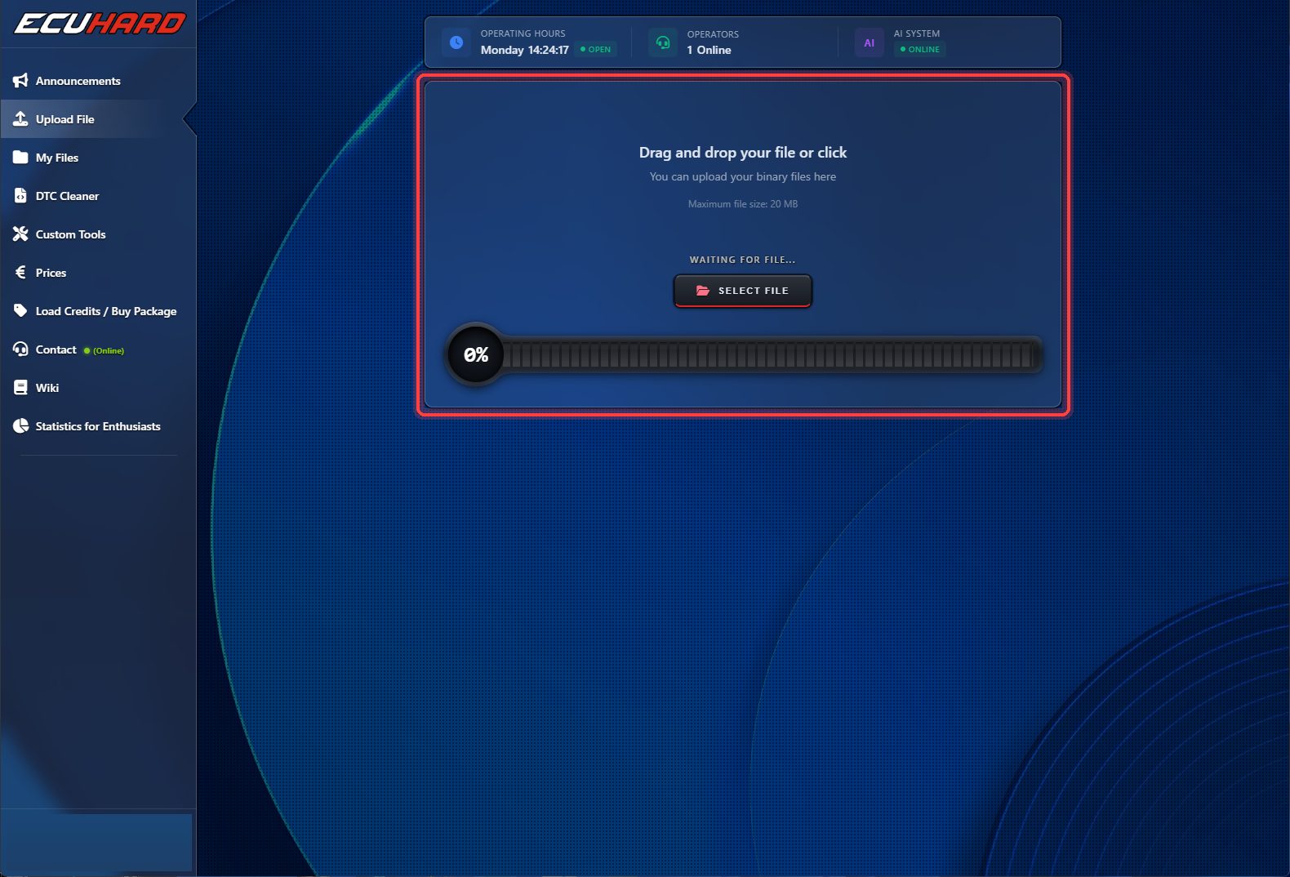Screen dimensions: 1290x877
Task: Click the Load Credits tag icon
Action: click(20, 310)
